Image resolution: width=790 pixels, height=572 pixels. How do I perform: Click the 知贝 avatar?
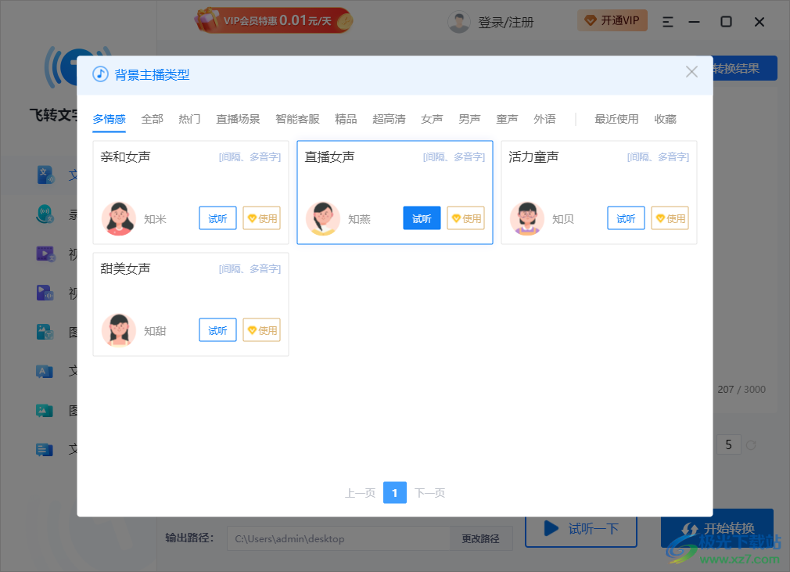(527, 219)
